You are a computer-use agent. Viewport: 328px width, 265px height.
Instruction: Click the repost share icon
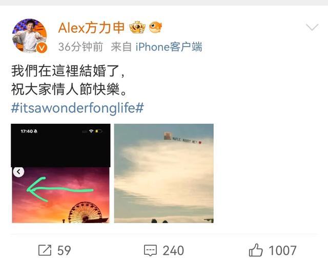(x=45, y=250)
